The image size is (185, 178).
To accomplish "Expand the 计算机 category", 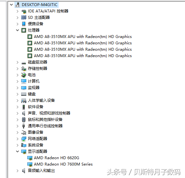I will (18, 81).
